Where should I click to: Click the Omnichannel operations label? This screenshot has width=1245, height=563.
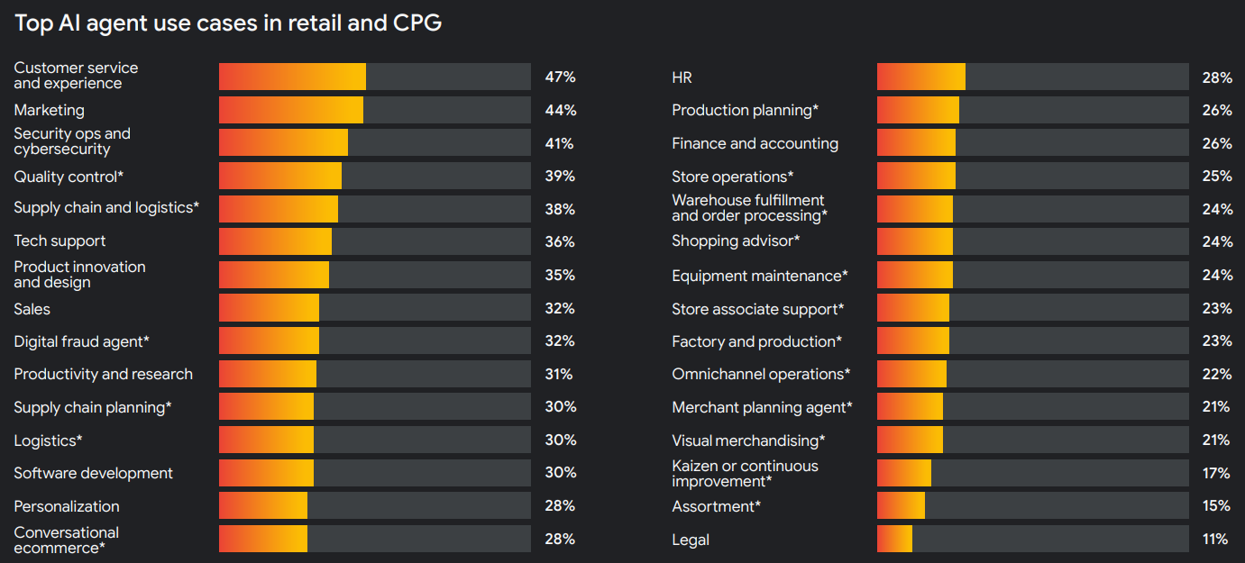click(761, 374)
